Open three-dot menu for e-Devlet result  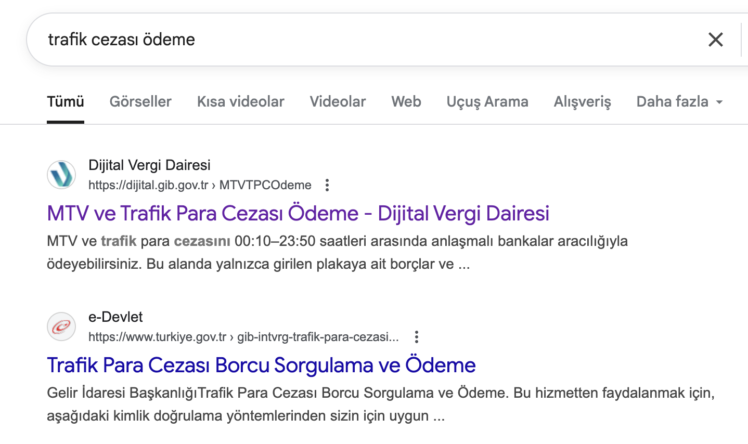click(416, 337)
